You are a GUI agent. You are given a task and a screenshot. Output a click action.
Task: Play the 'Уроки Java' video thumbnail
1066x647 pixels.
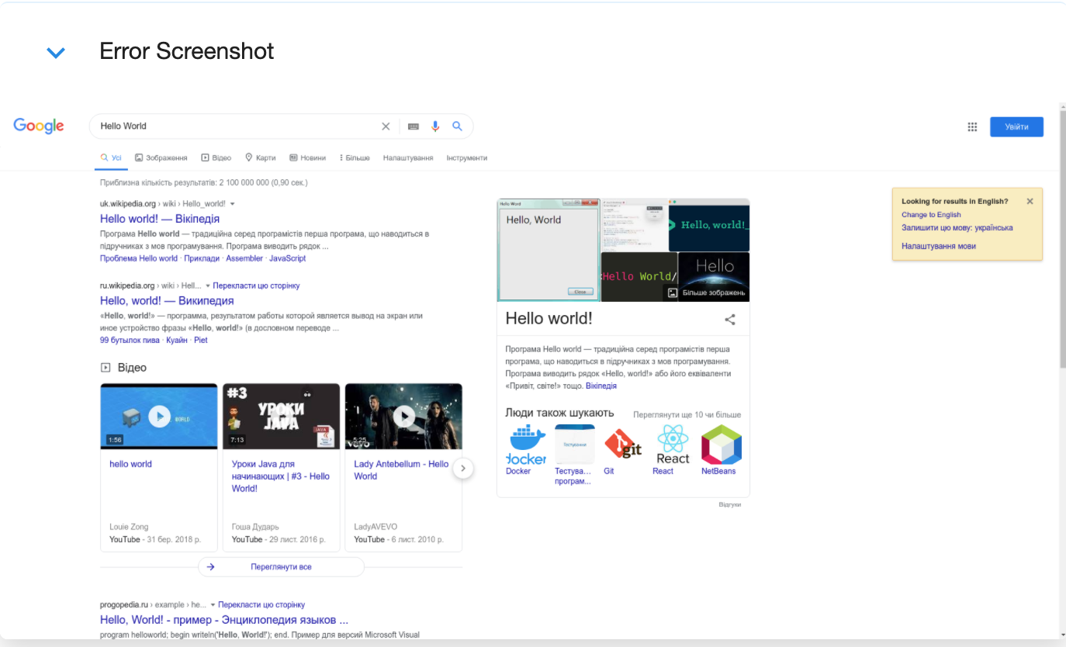pyautogui.click(x=281, y=417)
